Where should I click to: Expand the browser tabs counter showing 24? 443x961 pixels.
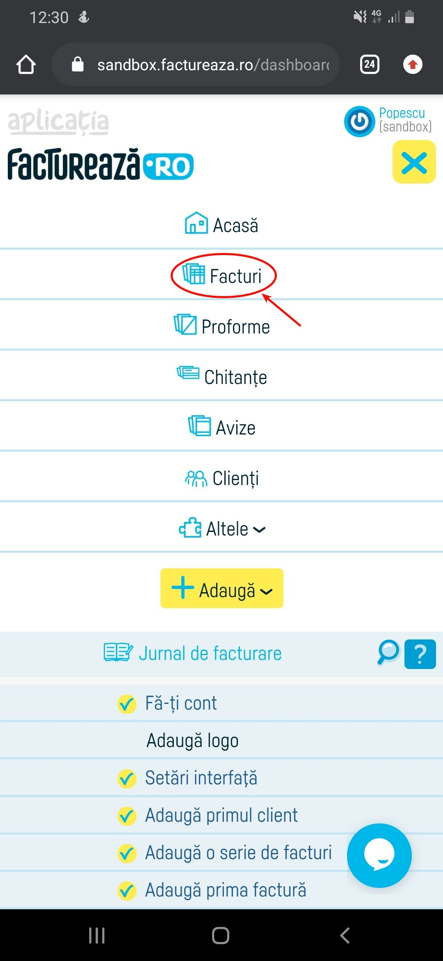(x=369, y=64)
